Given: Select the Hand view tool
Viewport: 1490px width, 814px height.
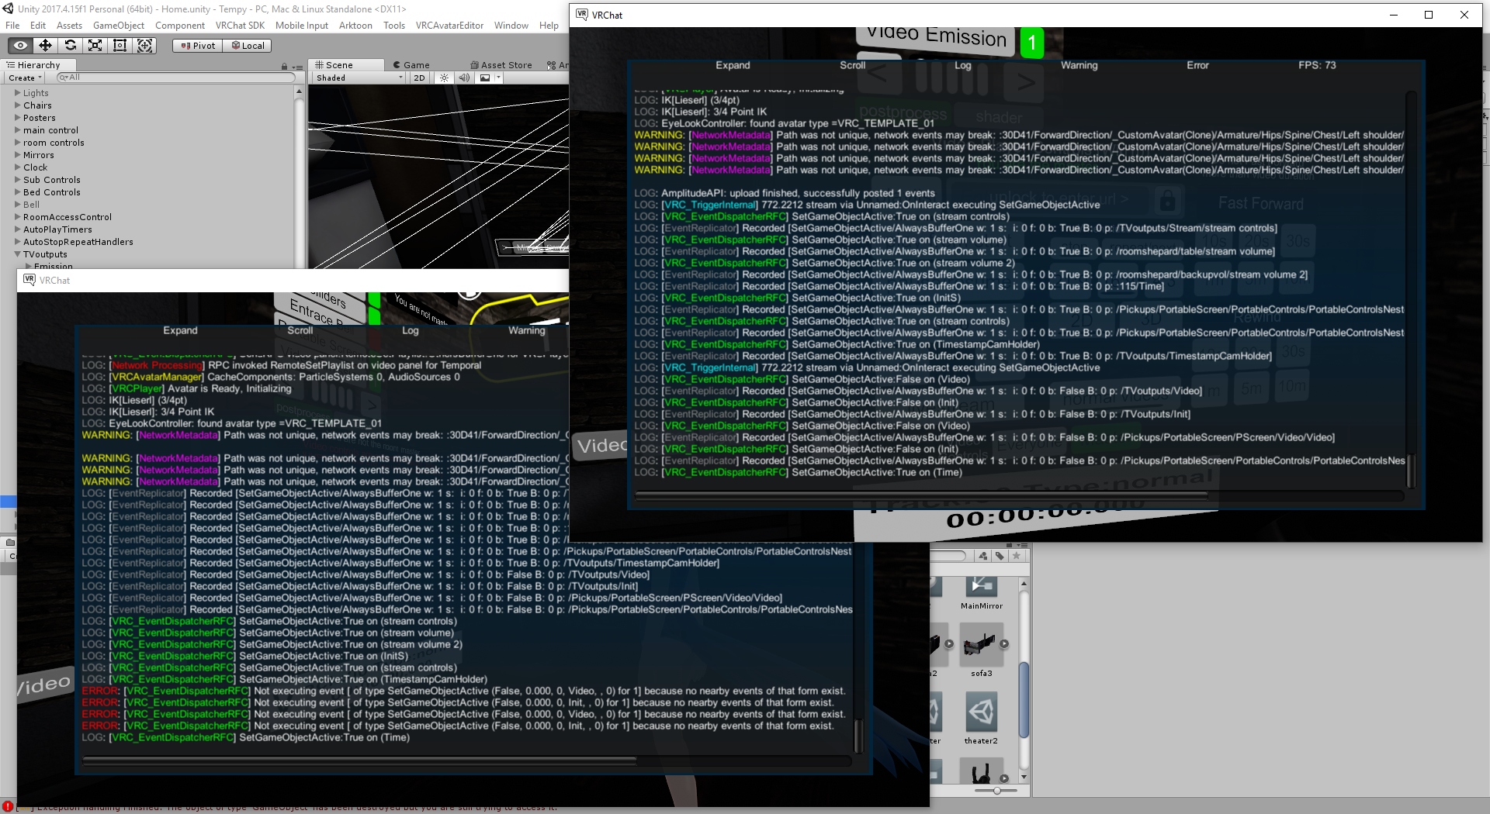Looking at the screenshot, I should click(20, 46).
